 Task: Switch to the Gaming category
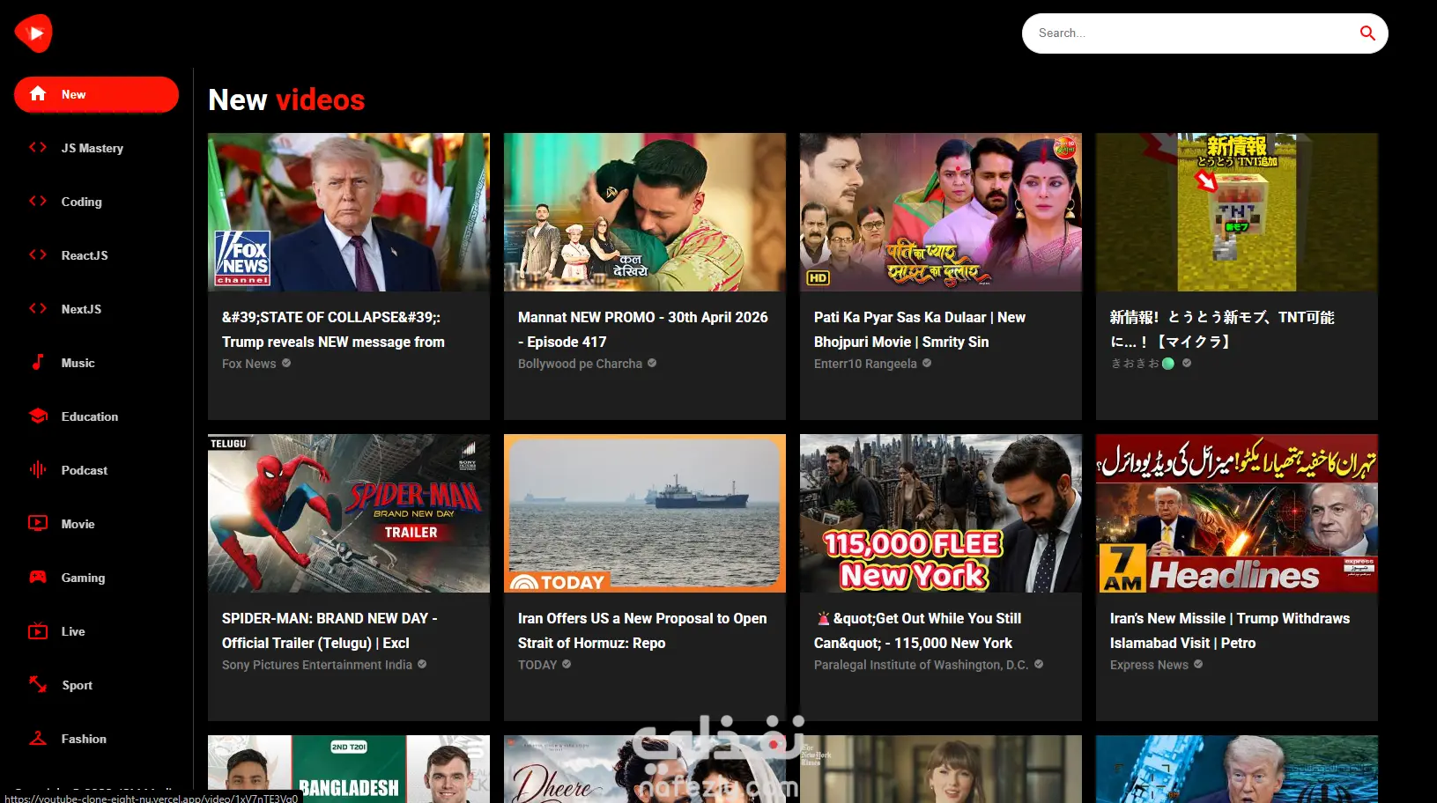click(x=96, y=578)
